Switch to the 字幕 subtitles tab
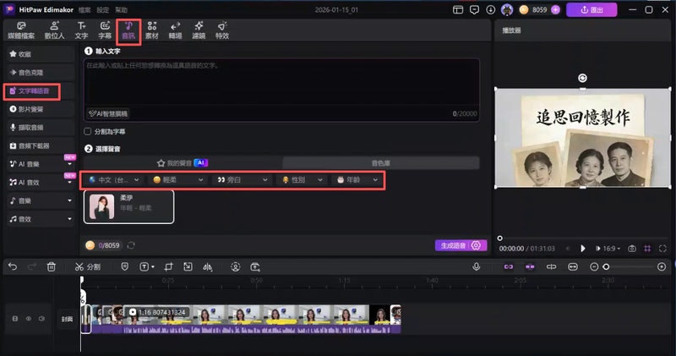676x356 pixels. tap(106, 30)
